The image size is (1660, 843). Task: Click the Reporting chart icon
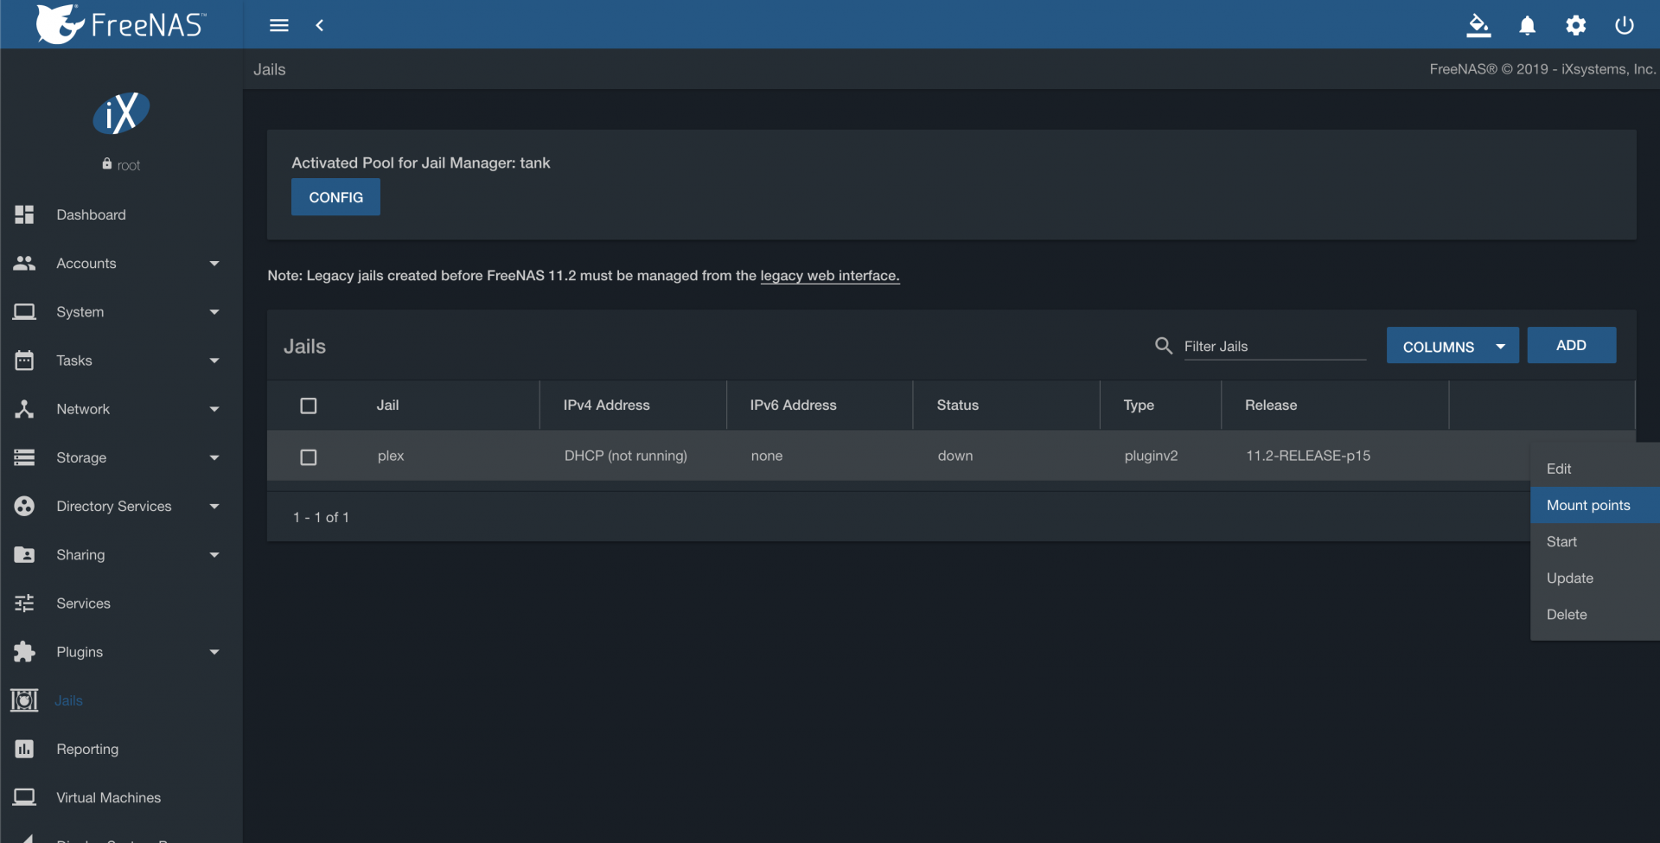[24, 749]
